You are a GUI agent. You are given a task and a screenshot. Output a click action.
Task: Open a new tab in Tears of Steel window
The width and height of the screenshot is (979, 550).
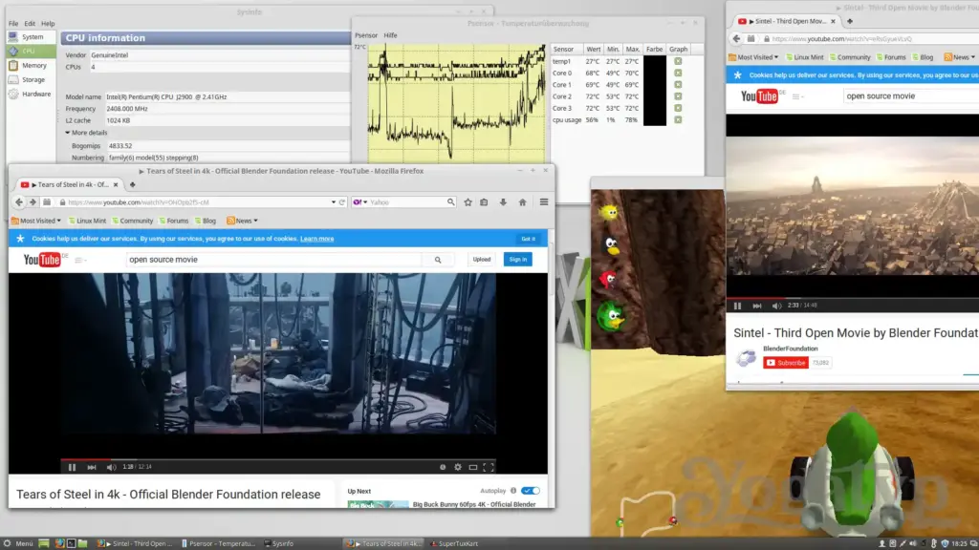tap(132, 184)
